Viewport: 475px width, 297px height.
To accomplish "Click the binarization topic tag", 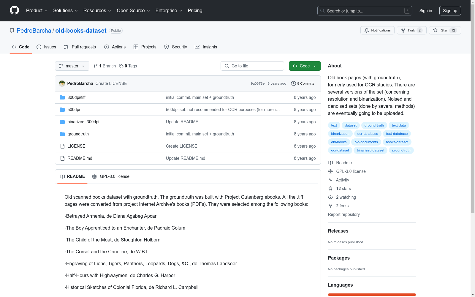I will pos(340,134).
